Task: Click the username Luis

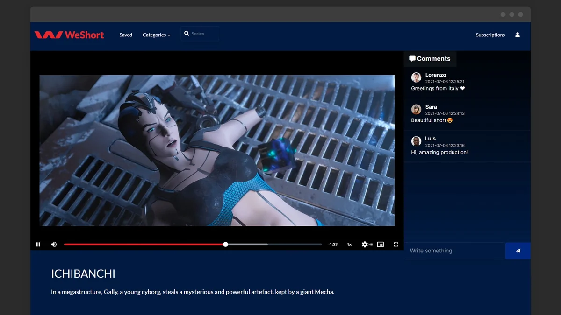Action: [431, 139]
